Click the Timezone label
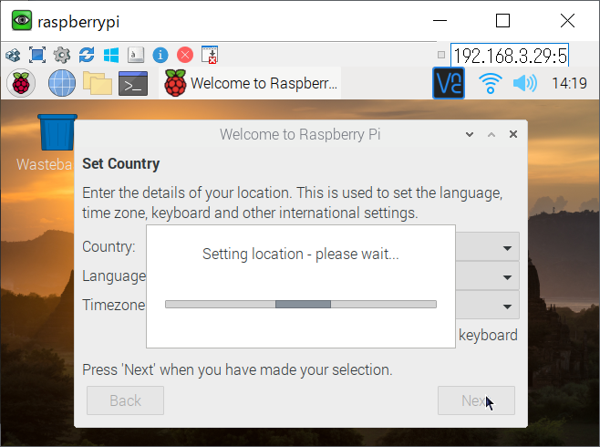The height and width of the screenshot is (447, 600). coord(114,305)
